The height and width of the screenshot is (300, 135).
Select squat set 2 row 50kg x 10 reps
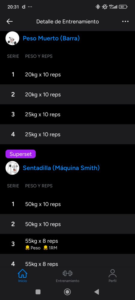point(67,224)
